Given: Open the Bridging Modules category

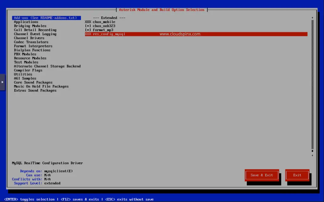Looking at the screenshot, I should (x=30, y=26).
